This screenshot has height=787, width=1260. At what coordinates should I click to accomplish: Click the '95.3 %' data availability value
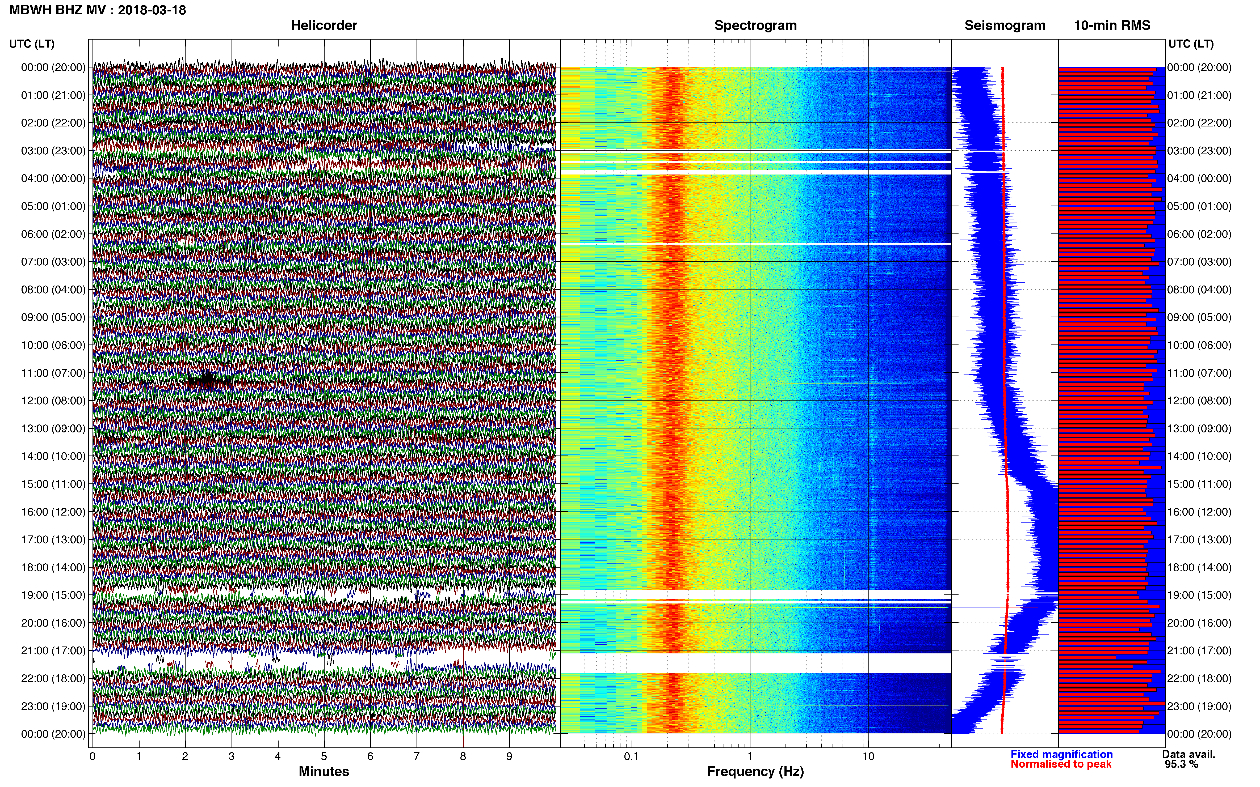pos(1181,764)
